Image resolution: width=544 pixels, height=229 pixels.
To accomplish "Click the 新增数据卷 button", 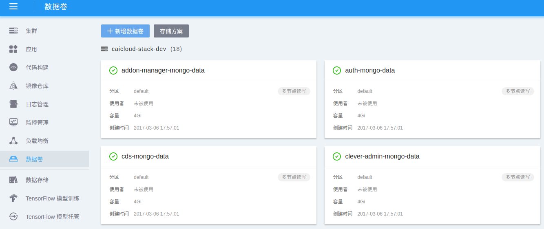I will tap(125, 31).
